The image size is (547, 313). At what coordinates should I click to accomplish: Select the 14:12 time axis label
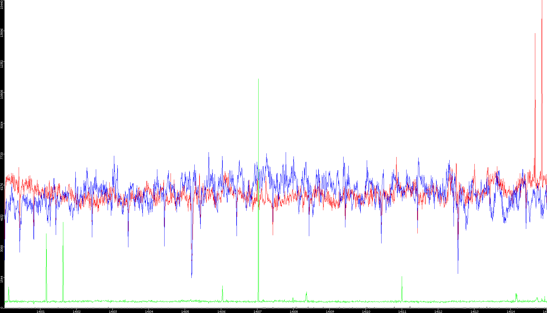click(x=438, y=311)
